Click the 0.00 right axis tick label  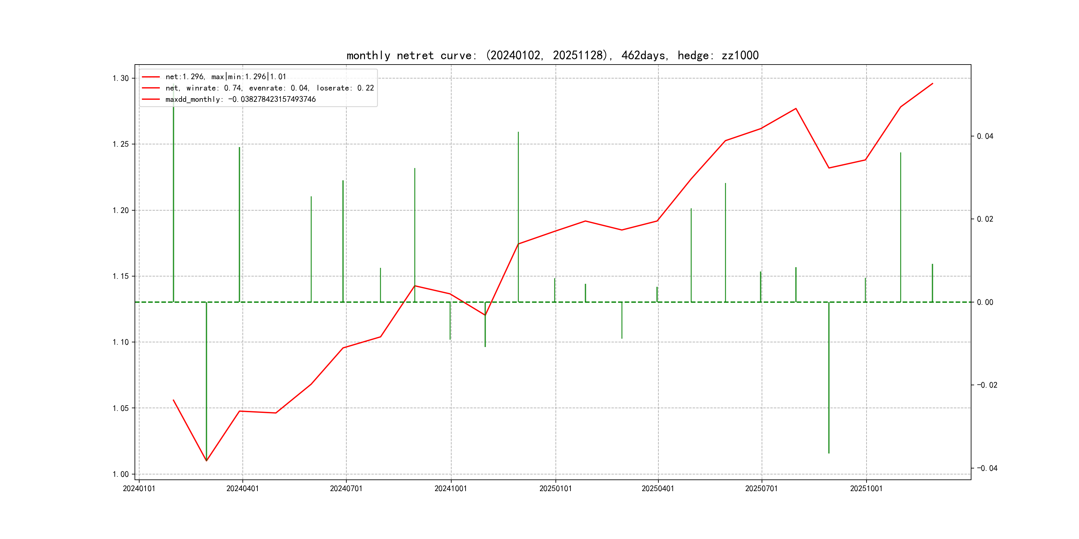tap(985, 302)
